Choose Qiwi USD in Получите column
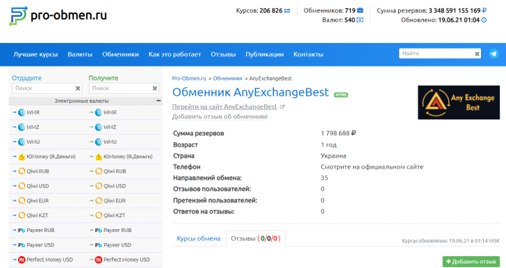506x268 pixels. click(x=115, y=186)
